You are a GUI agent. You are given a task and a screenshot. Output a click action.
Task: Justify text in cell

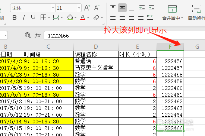point(141,17)
